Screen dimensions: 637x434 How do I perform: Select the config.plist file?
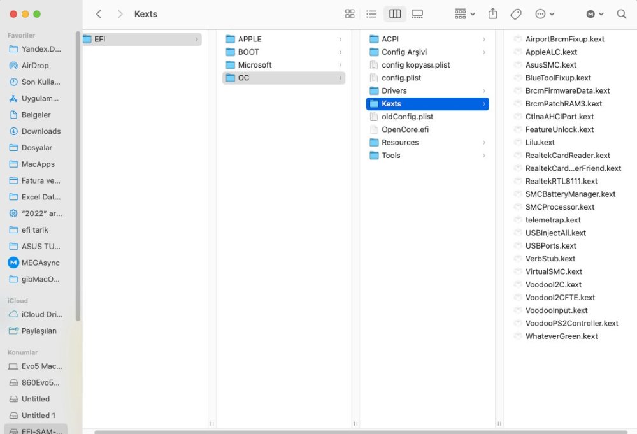click(427, 78)
